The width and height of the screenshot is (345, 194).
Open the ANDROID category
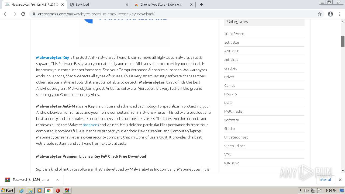tap(232, 51)
